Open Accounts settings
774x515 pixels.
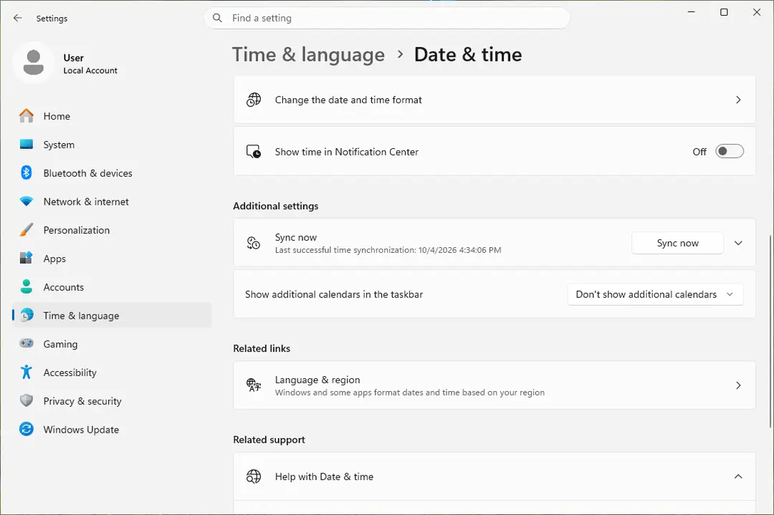pyautogui.click(x=113, y=287)
